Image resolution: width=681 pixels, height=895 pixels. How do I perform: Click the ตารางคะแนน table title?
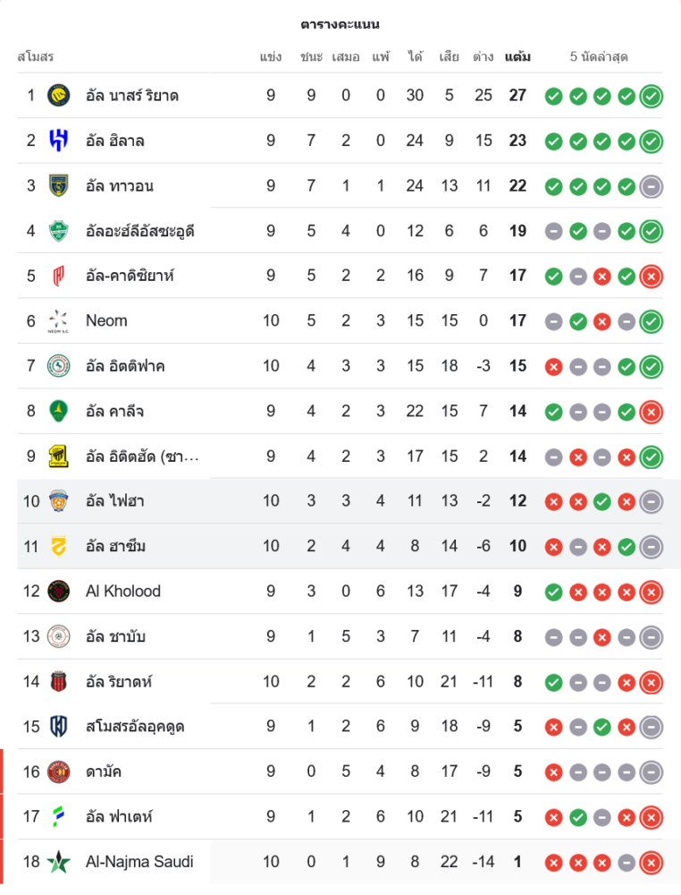340,24
